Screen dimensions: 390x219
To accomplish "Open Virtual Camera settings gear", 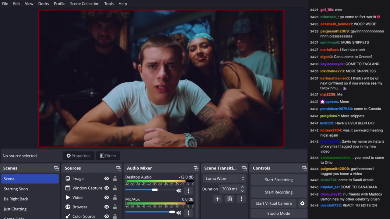I will pos(302,203).
